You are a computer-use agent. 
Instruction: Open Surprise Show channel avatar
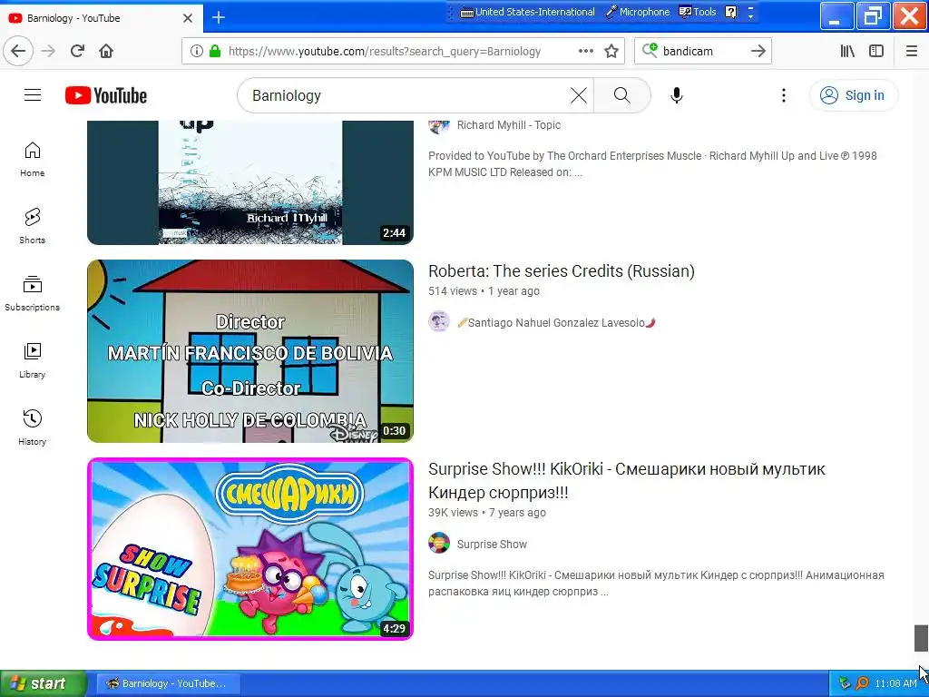click(439, 543)
